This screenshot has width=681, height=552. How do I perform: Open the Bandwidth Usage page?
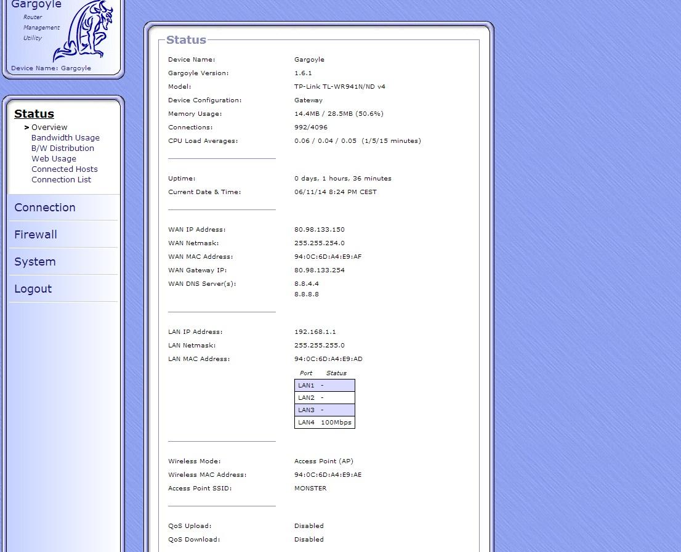pos(65,138)
